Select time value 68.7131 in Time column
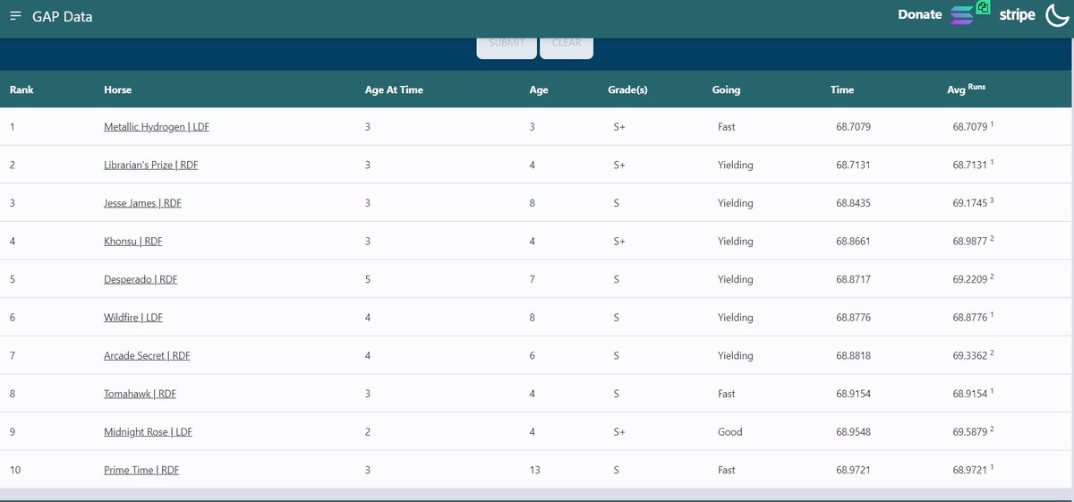 853,166
